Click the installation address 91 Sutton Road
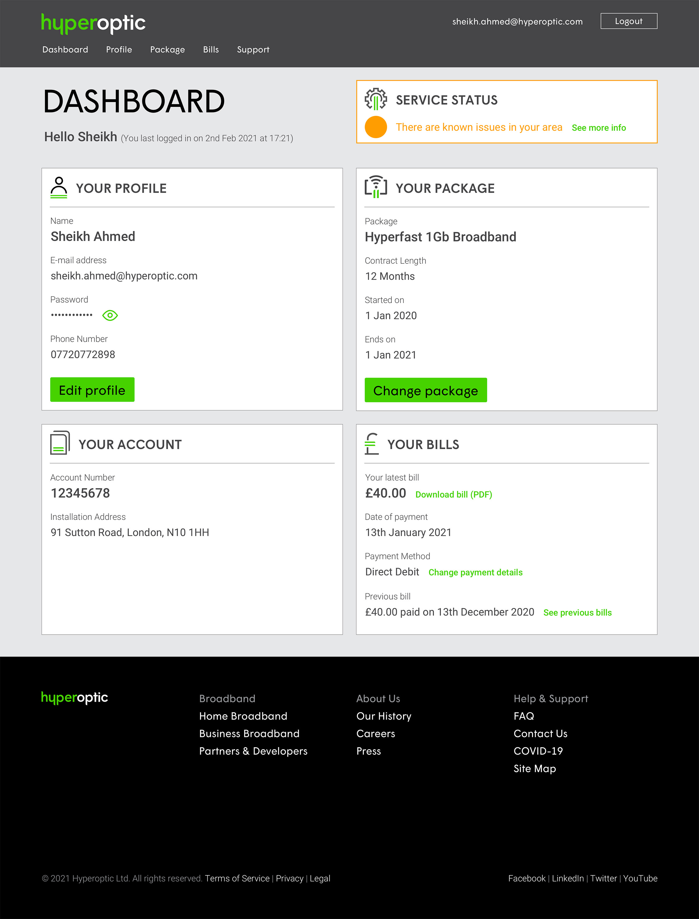The image size is (699, 919). 130,532
